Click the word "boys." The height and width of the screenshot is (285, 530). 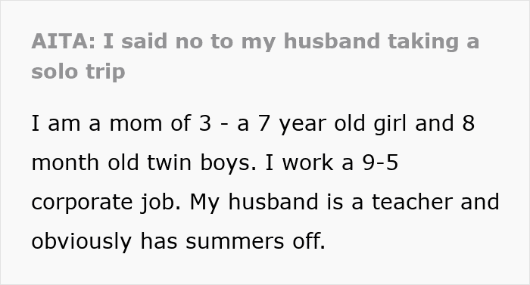click(228, 163)
